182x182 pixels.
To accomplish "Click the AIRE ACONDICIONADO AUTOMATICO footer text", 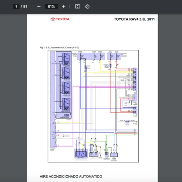I will tap(71, 176).
